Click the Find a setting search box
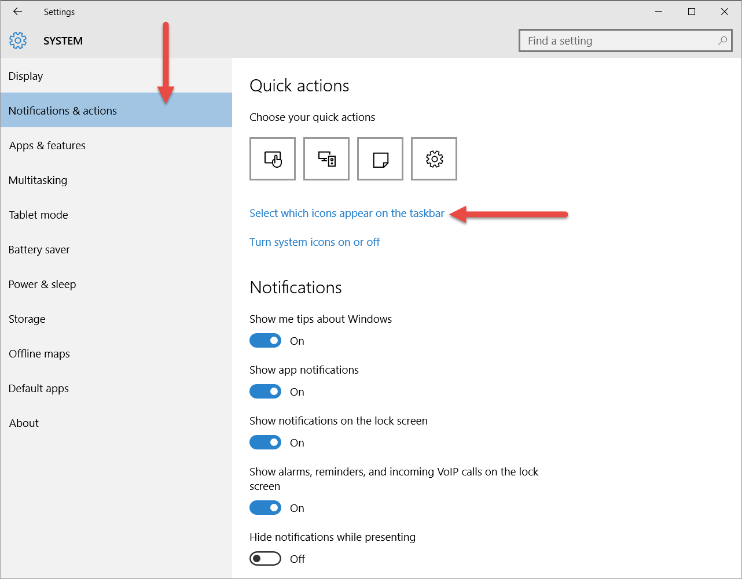Viewport: 742px width, 579px height. coord(614,40)
